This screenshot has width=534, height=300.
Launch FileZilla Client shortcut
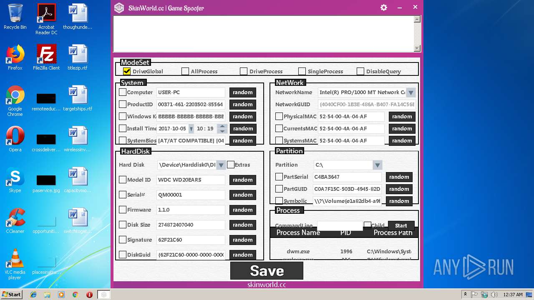(x=46, y=57)
